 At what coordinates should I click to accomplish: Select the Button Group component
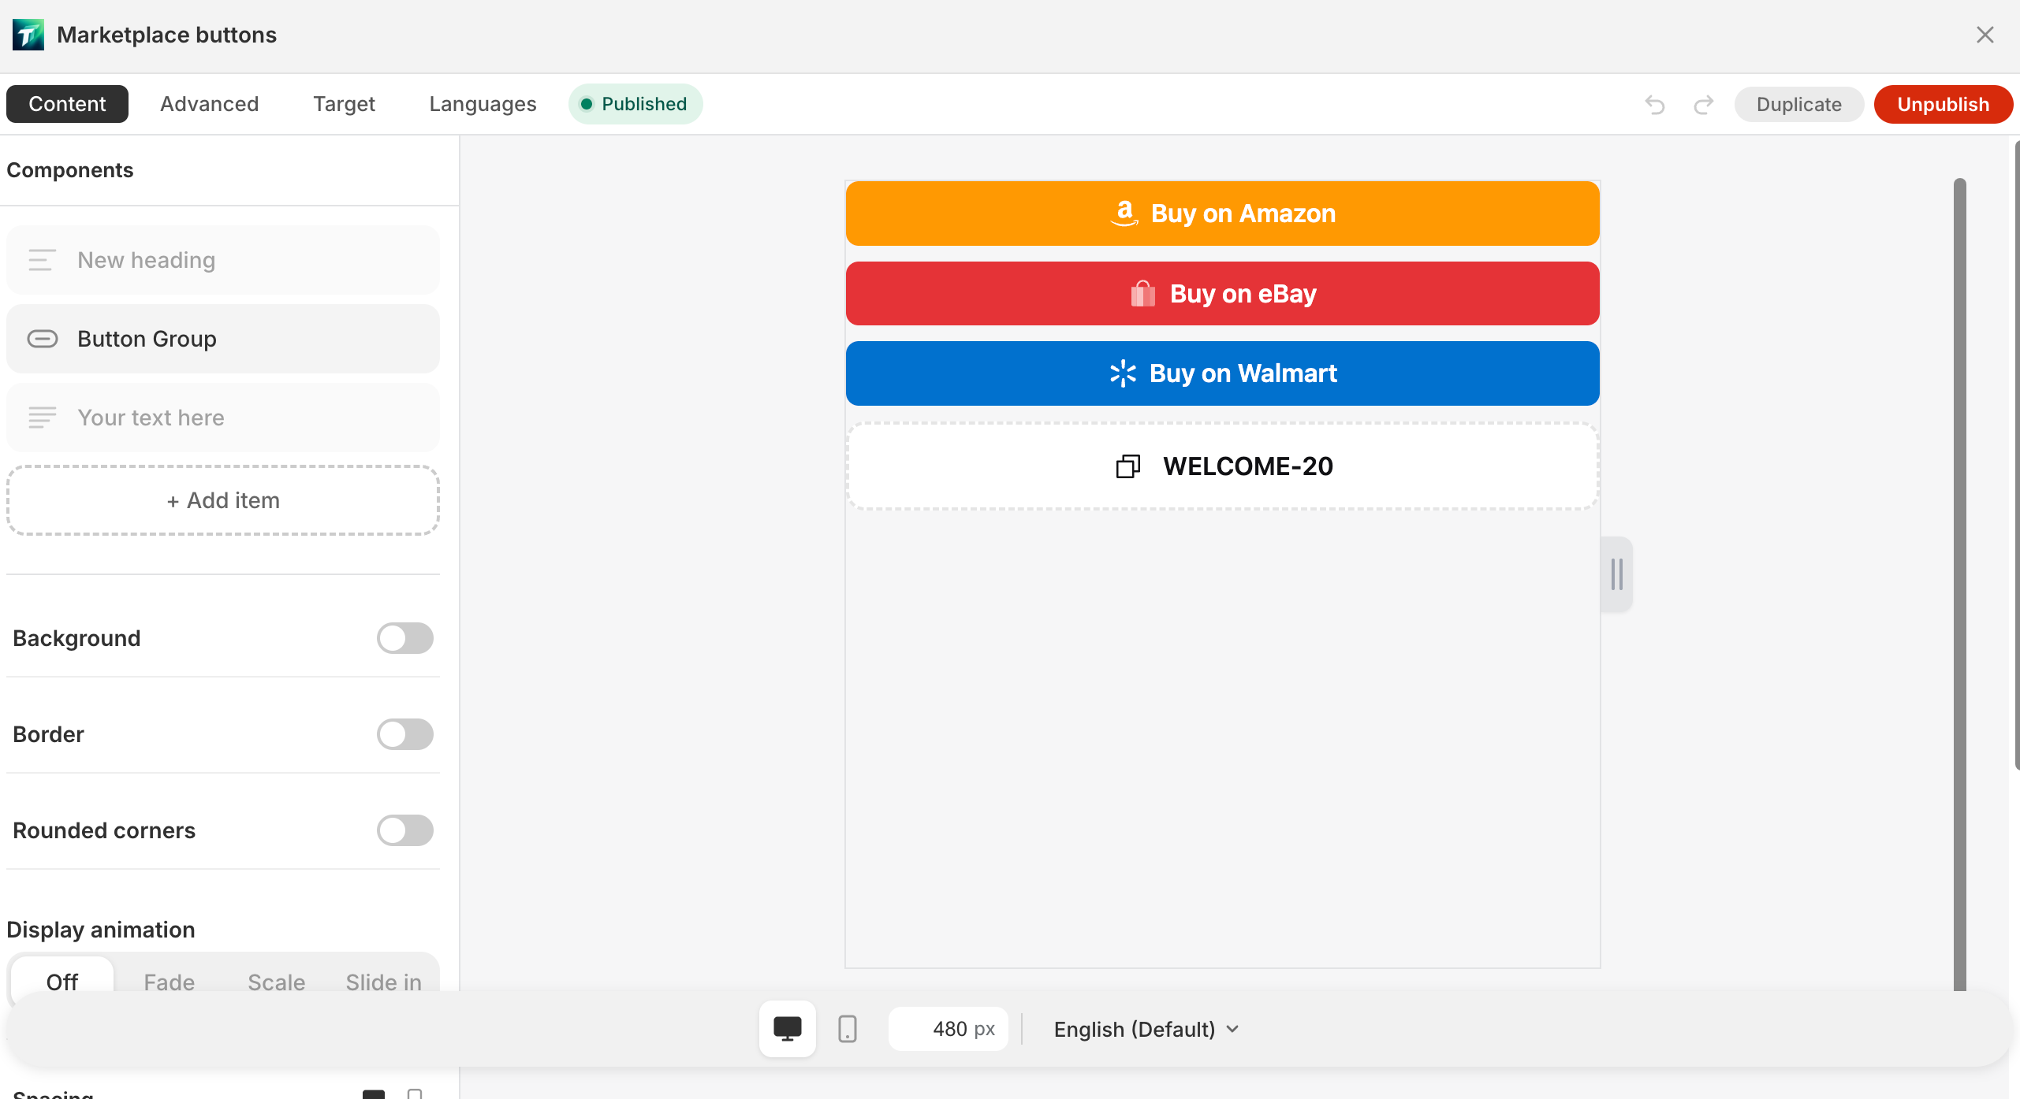pos(223,339)
